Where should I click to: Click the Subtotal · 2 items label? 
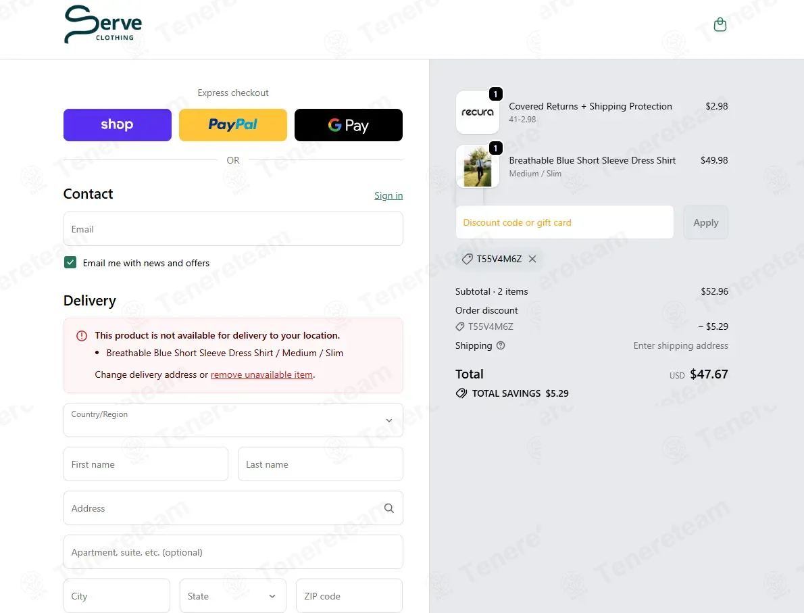coord(491,291)
